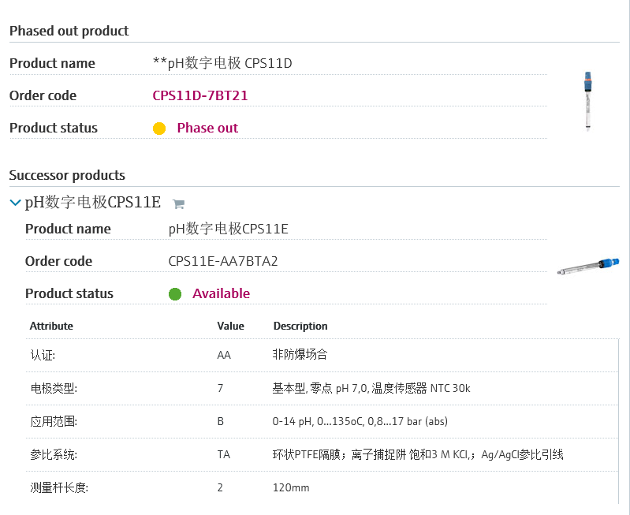This screenshot has height=515, width=630.
Task: Click the shopping cart icon beside CPS11E
Action: (178, 204)
